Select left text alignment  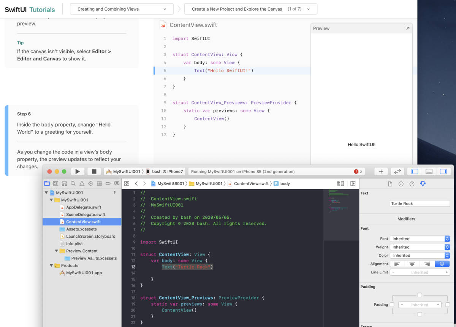(397, 264)
